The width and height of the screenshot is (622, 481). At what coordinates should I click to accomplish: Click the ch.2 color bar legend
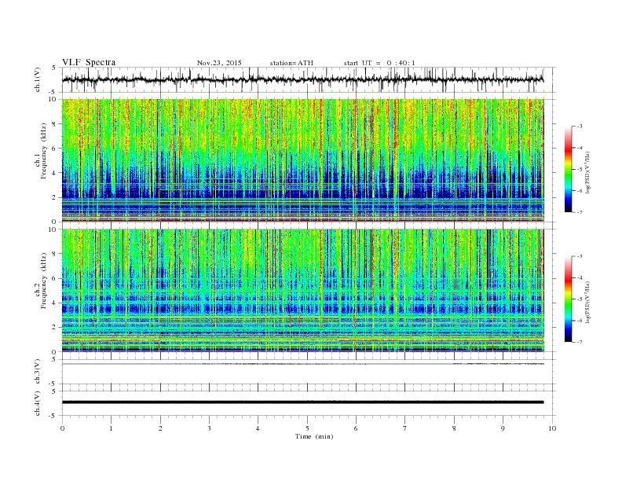[x=568, y=299]
